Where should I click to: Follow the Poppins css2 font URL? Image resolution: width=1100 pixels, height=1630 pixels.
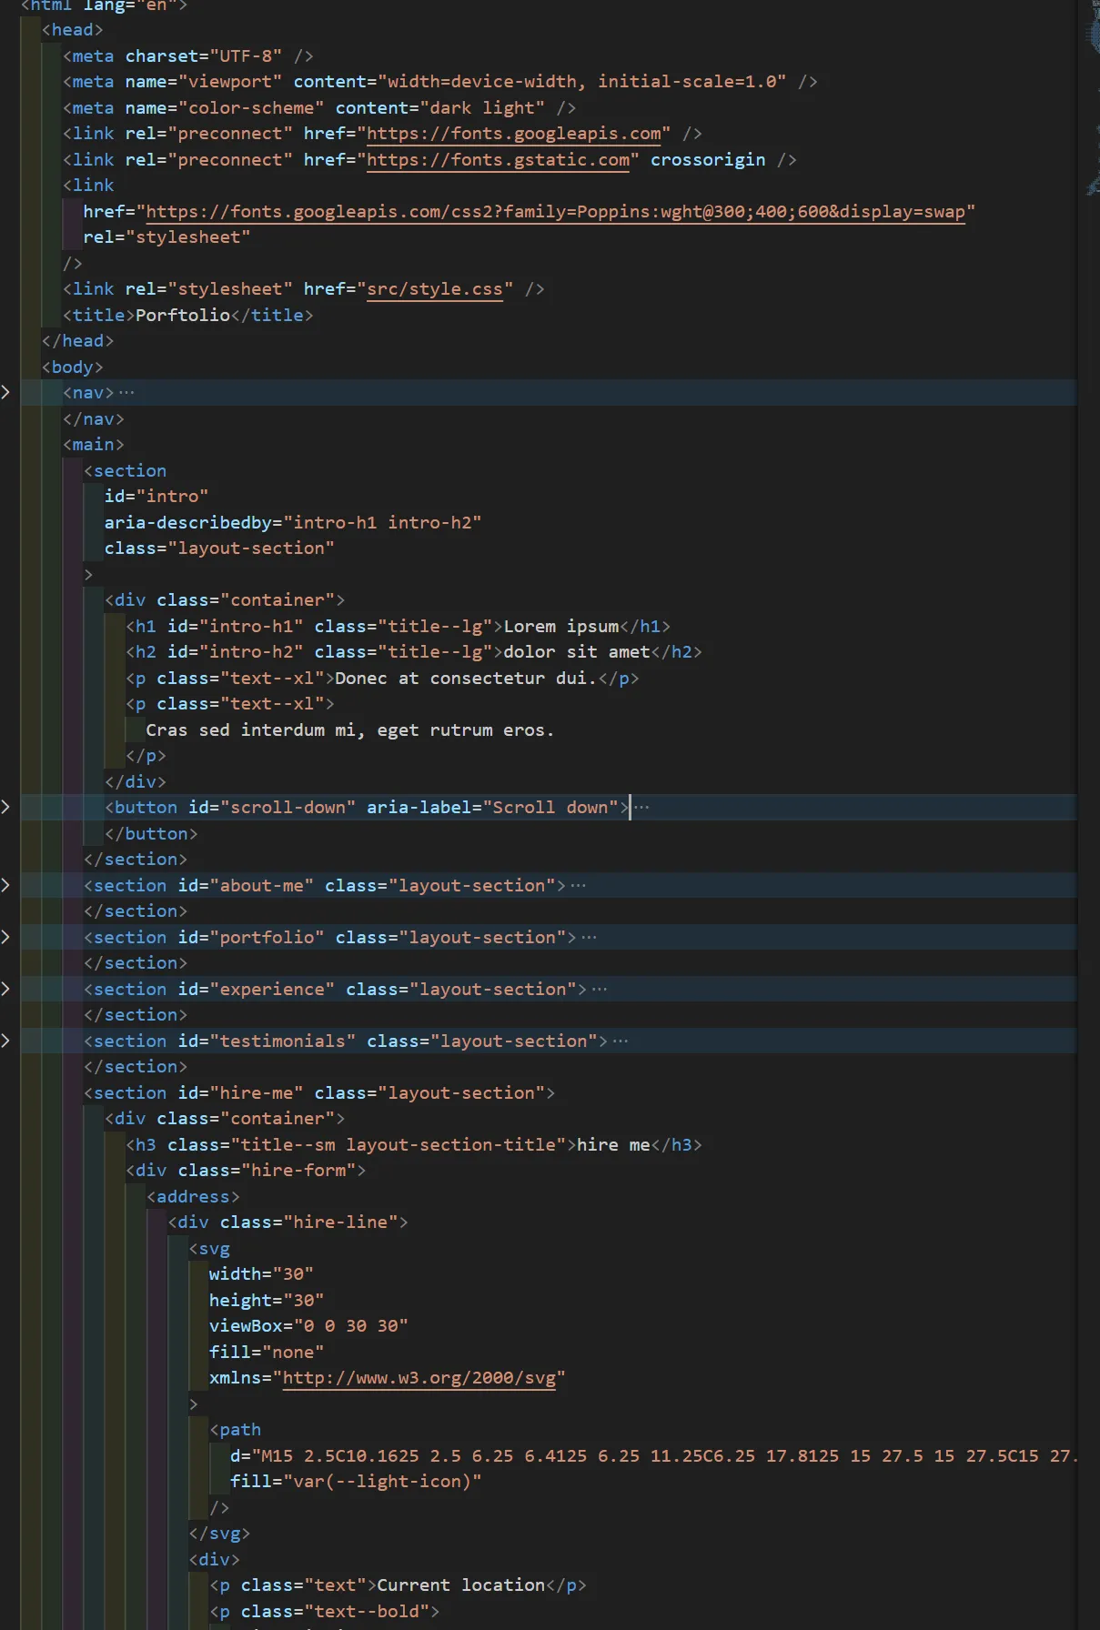pos(555,212)
